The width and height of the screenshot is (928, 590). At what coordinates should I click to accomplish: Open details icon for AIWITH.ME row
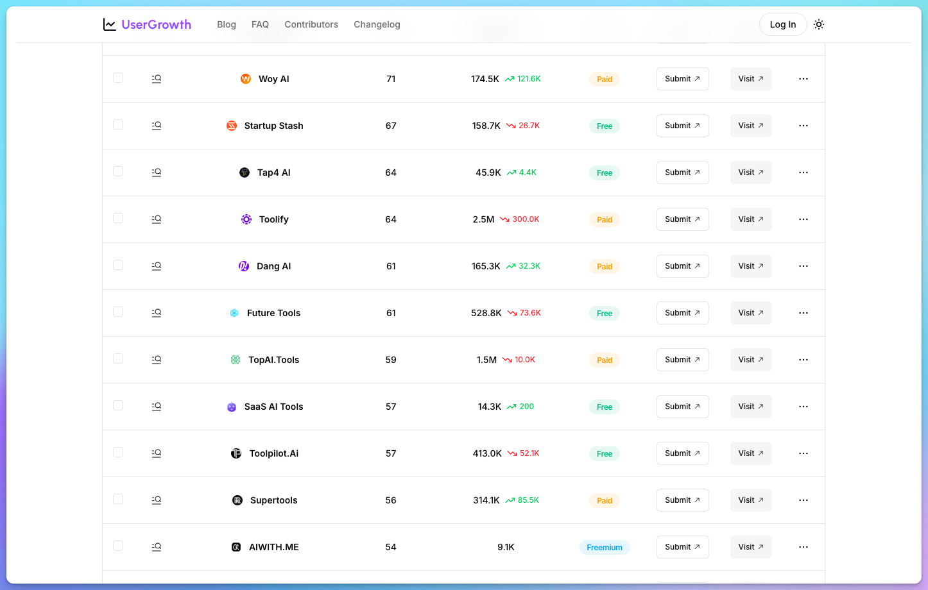(157, 547)
